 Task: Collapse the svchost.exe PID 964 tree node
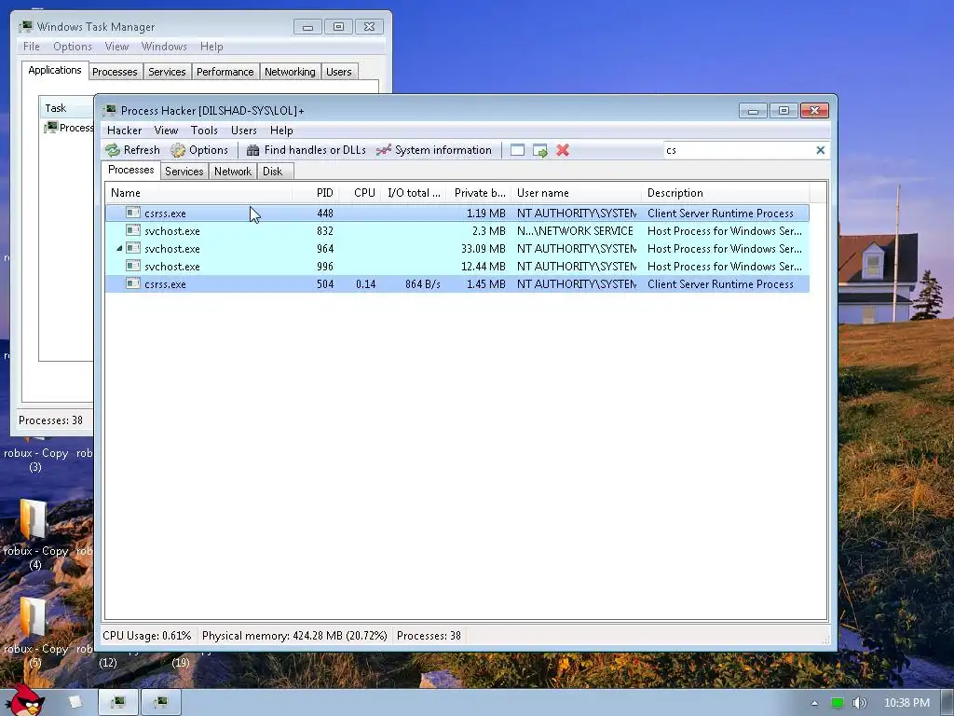(x=119, y=248)
